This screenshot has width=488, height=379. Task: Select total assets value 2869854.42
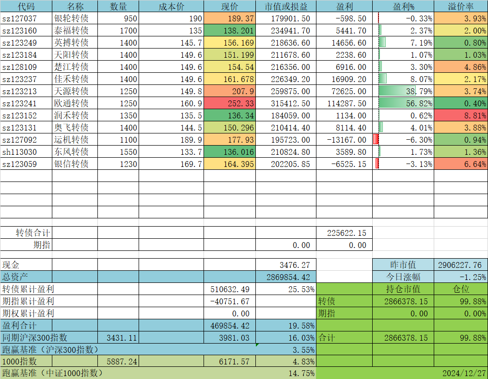[286, 277]
